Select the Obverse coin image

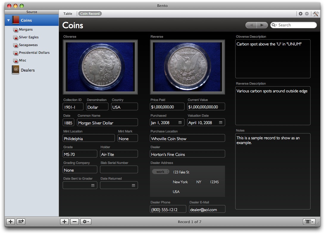100,67
